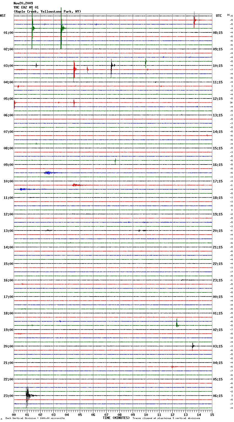
Task: Click the 09:15 UTC time label
Action: 218,49
